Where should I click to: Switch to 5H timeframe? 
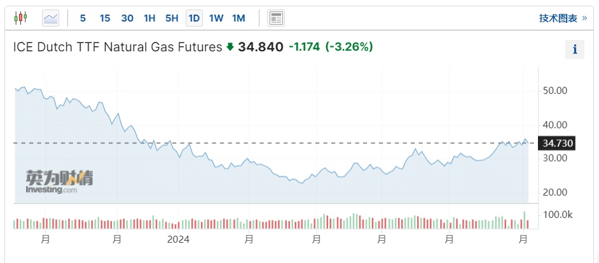pyautogui.click(x=172, y=18)
